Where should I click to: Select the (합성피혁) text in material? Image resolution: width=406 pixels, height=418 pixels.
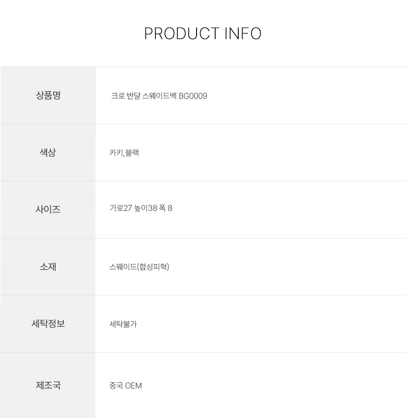pyautogui.click(x=153, y=267)
